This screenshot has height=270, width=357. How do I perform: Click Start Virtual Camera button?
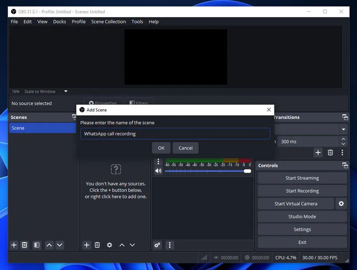click(296, 204)
